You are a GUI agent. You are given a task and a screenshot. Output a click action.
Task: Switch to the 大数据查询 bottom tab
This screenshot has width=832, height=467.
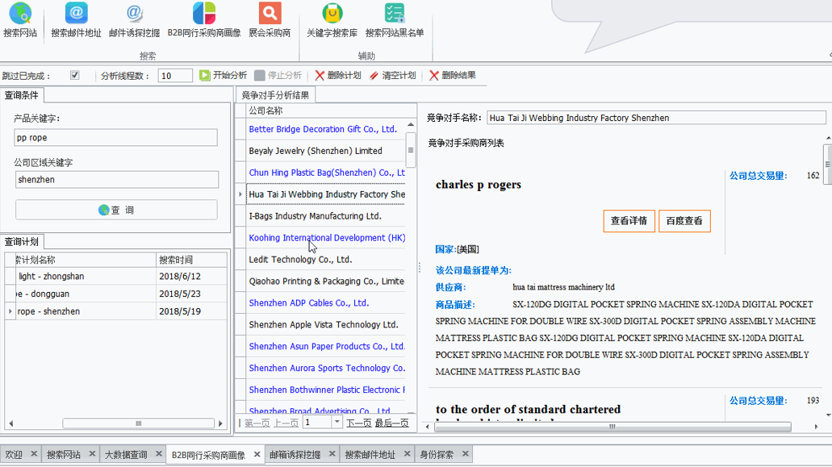(x=125, y=455)
